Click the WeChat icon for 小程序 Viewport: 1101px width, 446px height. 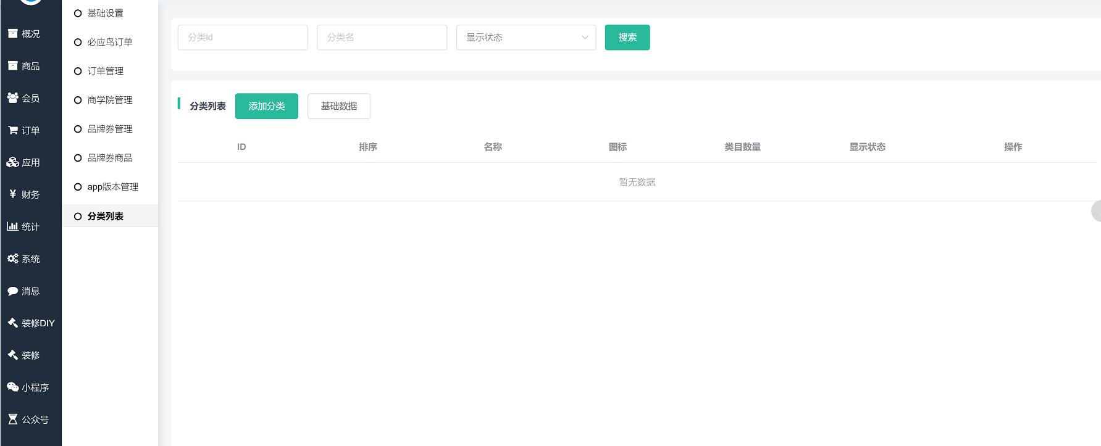pos(12,387)
